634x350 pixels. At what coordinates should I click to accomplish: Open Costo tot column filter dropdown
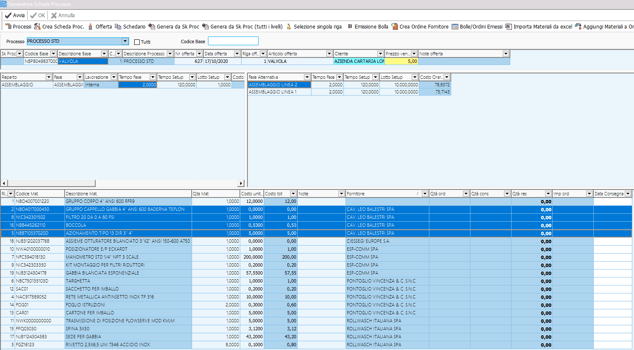coord(293,194)
